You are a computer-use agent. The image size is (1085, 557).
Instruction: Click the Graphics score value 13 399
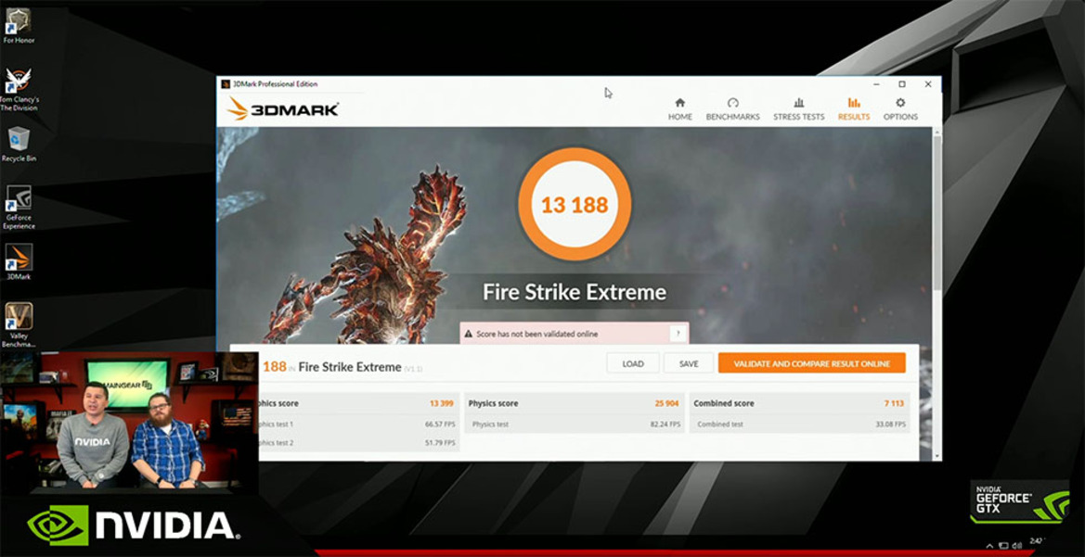coord(442,403)
